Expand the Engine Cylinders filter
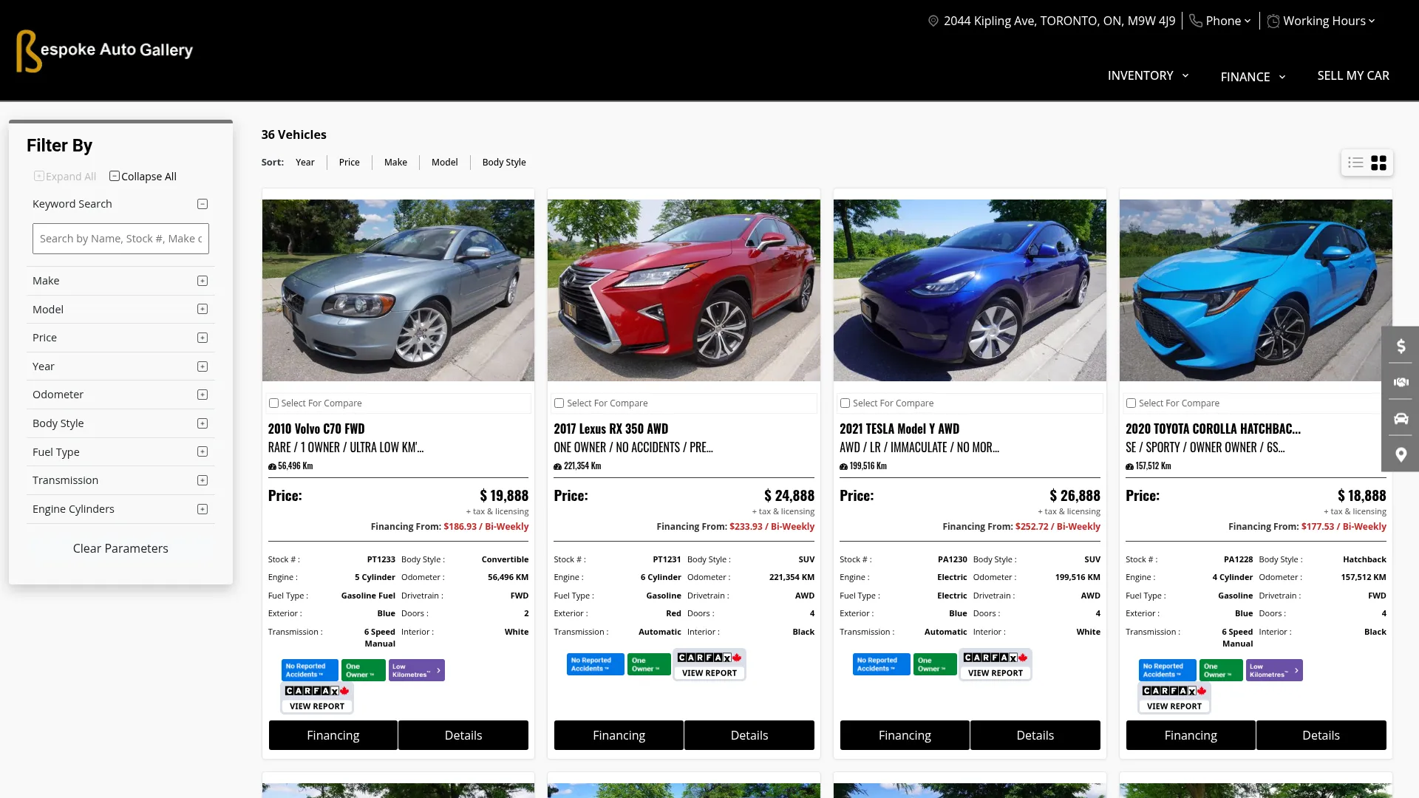1419x798 pixels. pyautogui.click(x=203, y=509)
